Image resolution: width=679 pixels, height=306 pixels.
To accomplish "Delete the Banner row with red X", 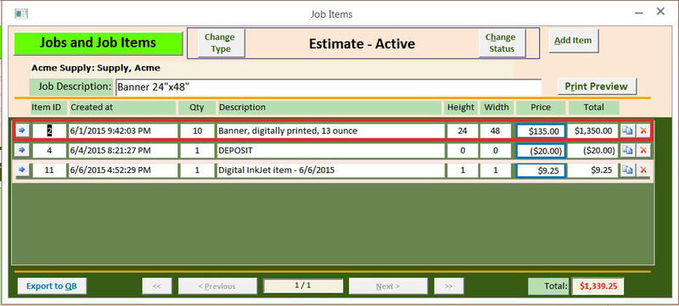I will coord(643,131).
